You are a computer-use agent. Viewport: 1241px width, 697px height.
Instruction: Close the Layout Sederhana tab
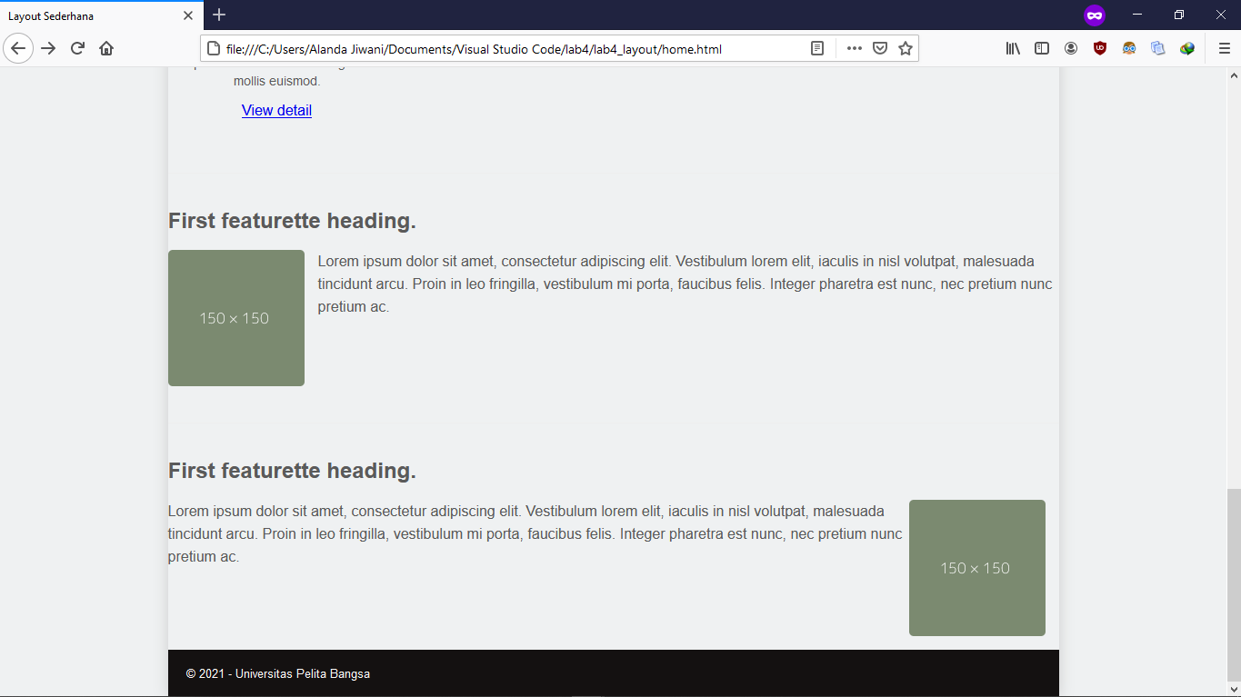(188, 15)
